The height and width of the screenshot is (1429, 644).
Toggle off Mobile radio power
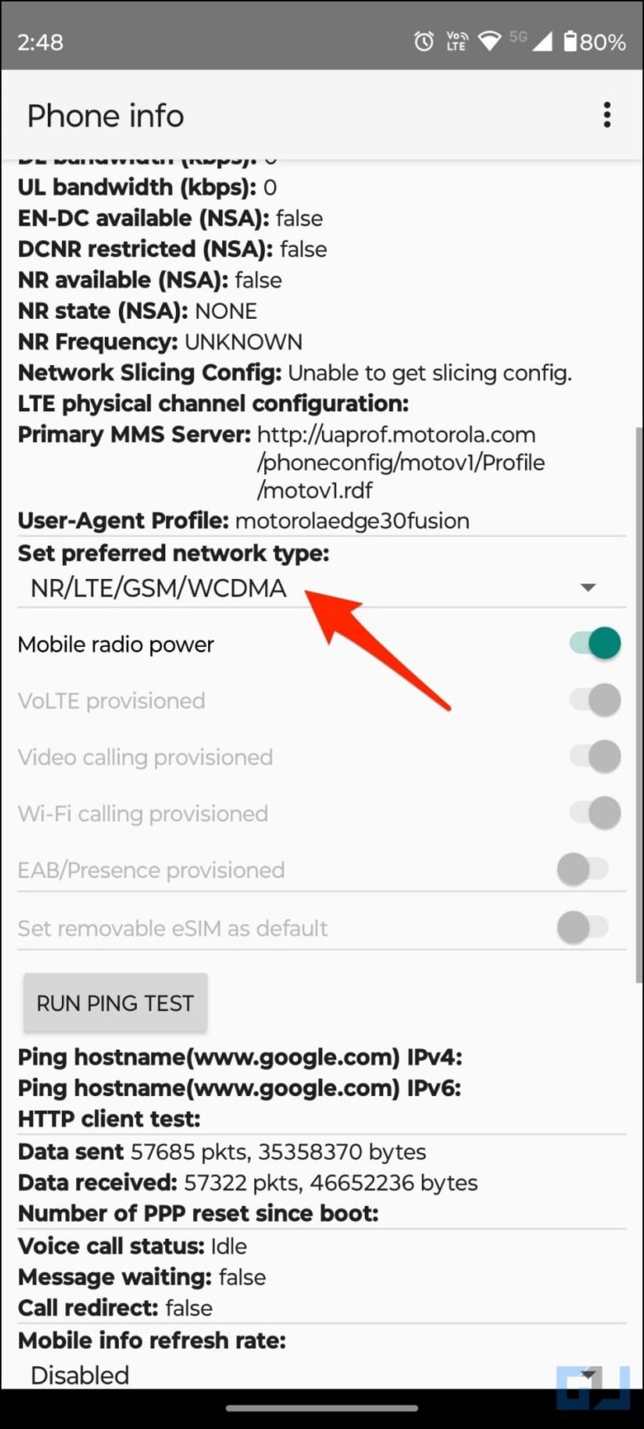pos(594,643)
